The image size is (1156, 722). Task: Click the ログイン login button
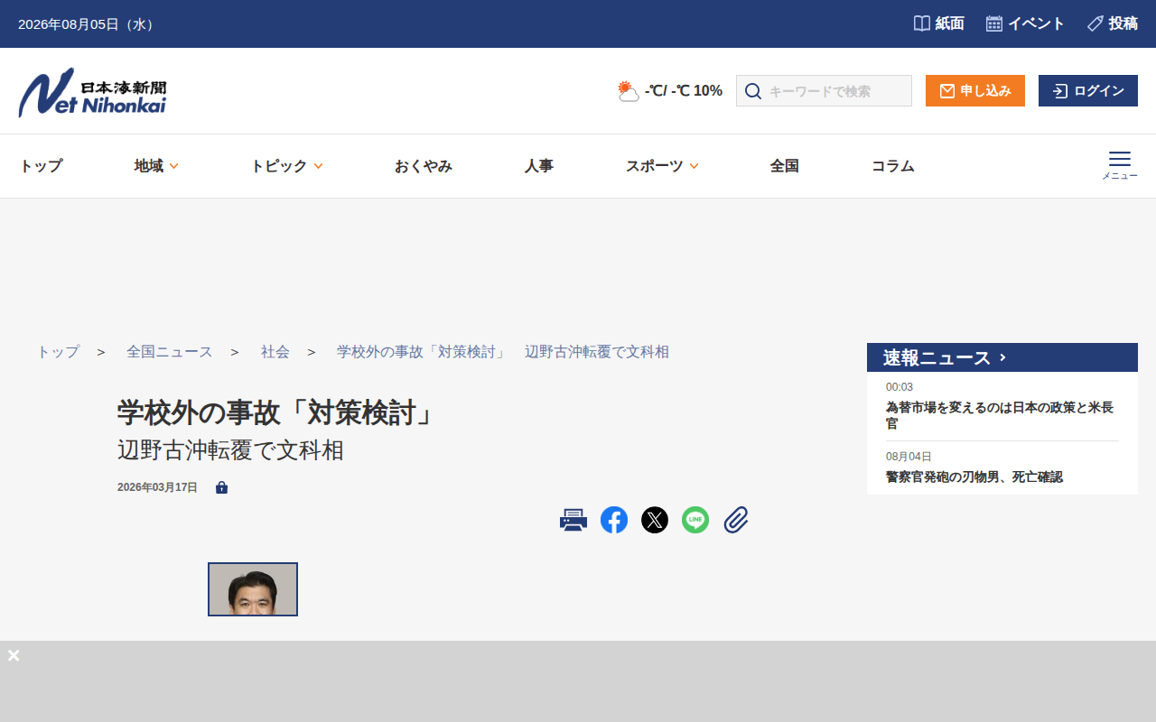tap(1088, 91)
